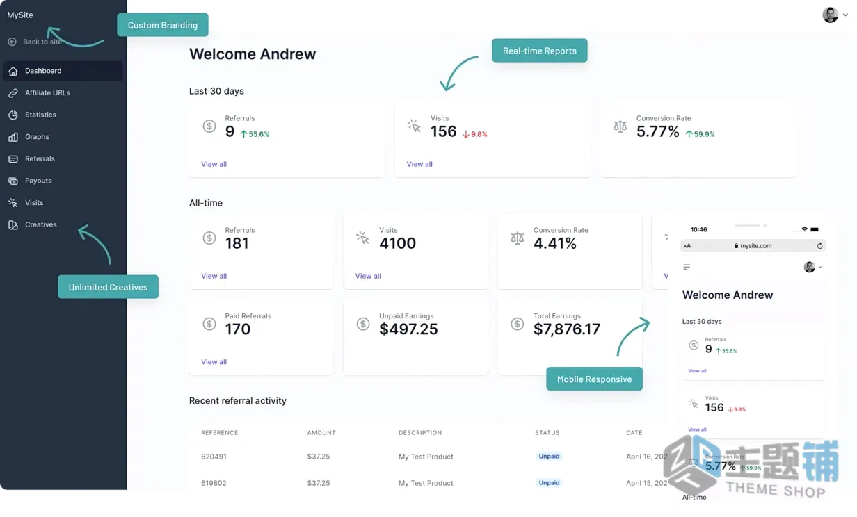The height and width of the screenshot is (517, 857).
Task: Click View all under Paid Referrals 170
Action: click(214, 362)
